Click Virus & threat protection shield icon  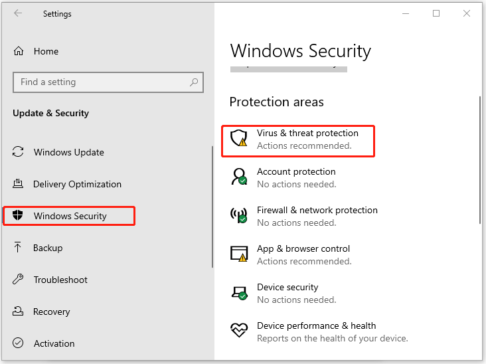coord(238,138)
